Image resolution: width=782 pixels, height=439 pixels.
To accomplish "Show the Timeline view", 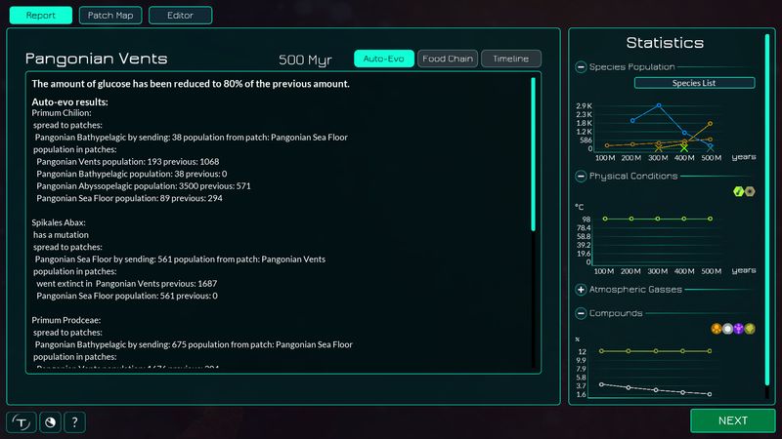I will point(510,59).
